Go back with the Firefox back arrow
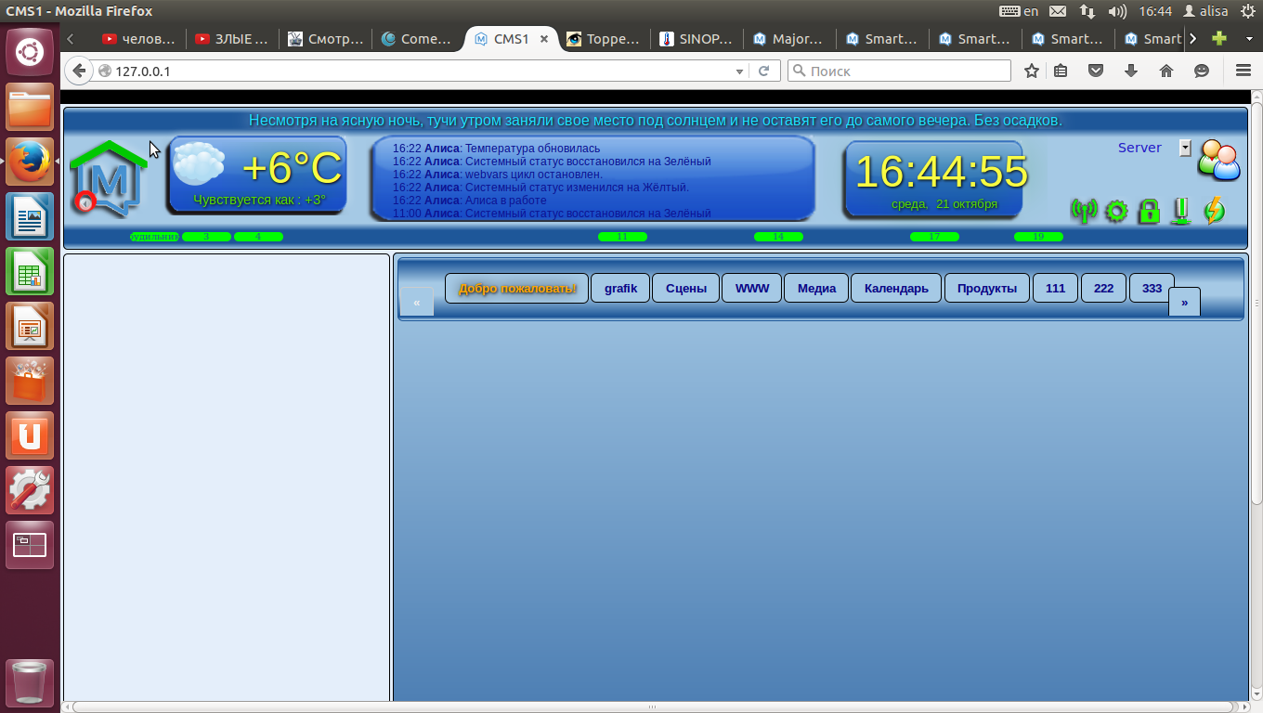This screenshot has height=713, width=1263. click(79, 71)
